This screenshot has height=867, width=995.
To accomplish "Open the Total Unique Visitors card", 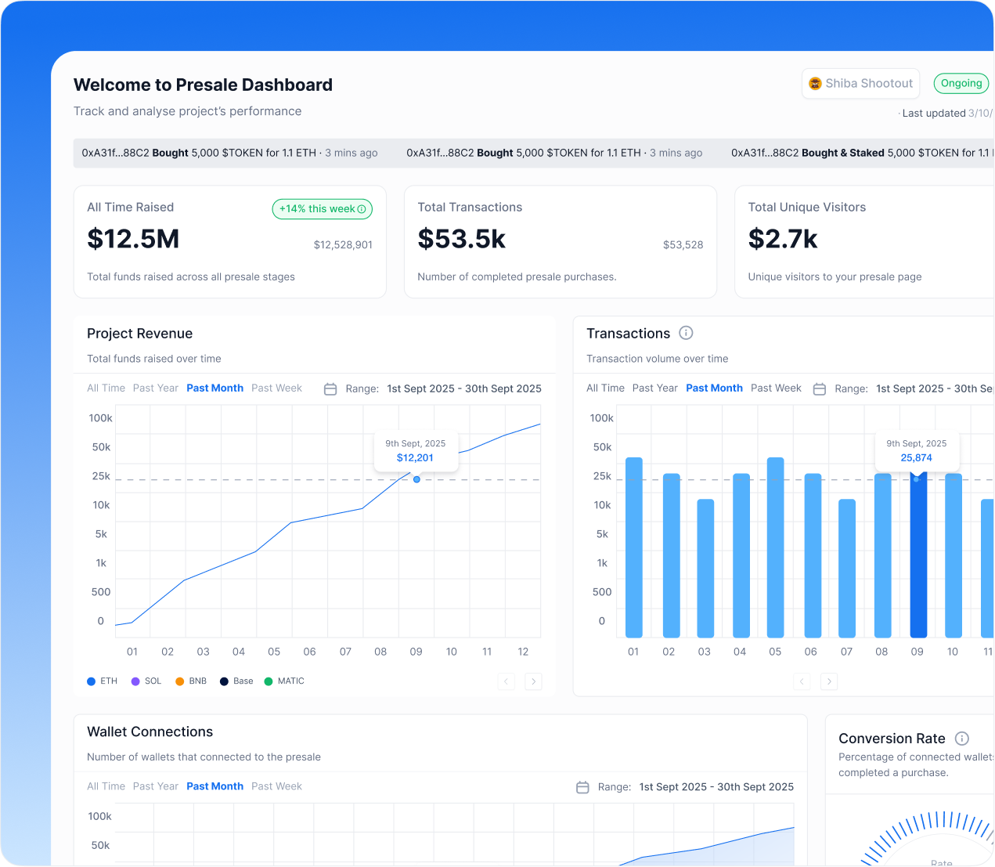I will [864, 242].
